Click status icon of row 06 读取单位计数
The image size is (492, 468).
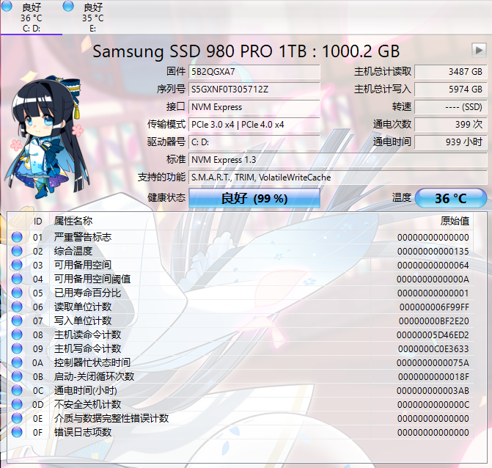click(17, 307)
